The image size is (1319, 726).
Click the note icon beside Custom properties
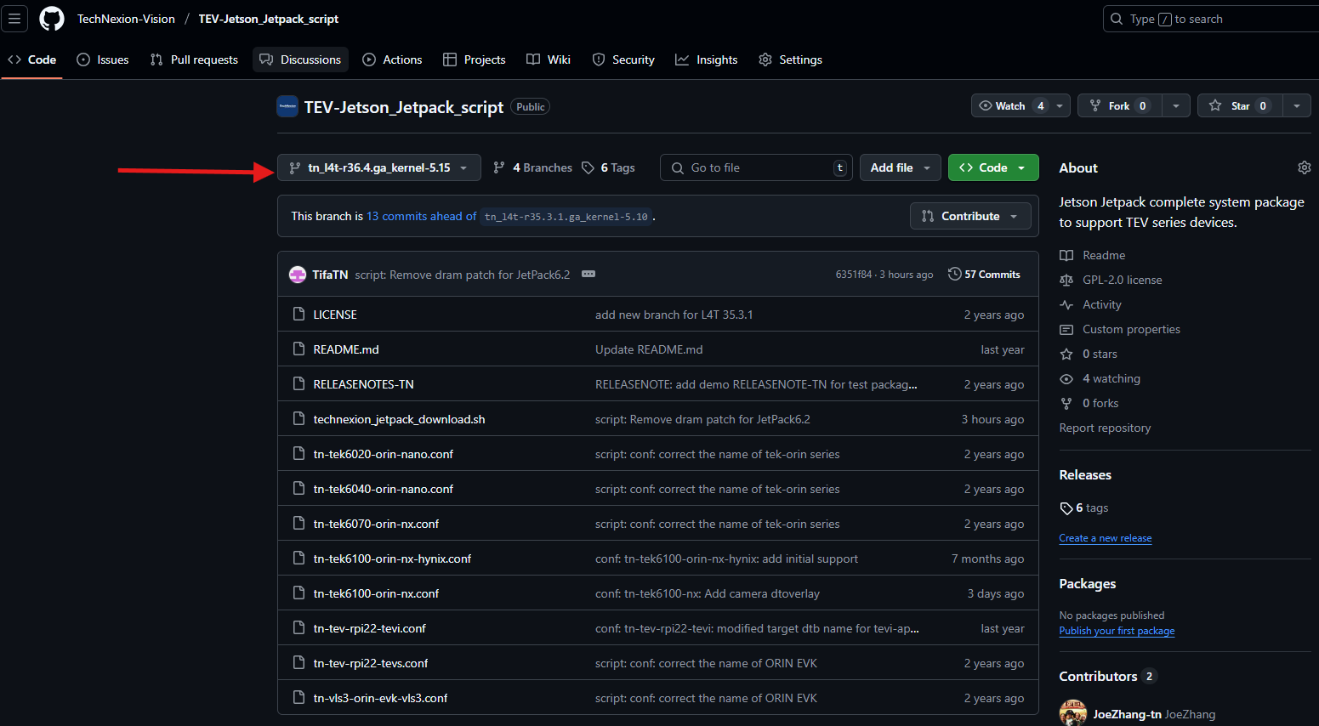1066,329
